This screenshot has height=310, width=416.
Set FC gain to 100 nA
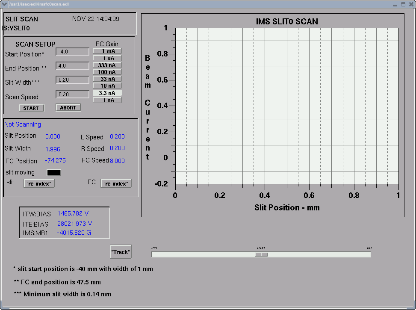tap(107, 72)
